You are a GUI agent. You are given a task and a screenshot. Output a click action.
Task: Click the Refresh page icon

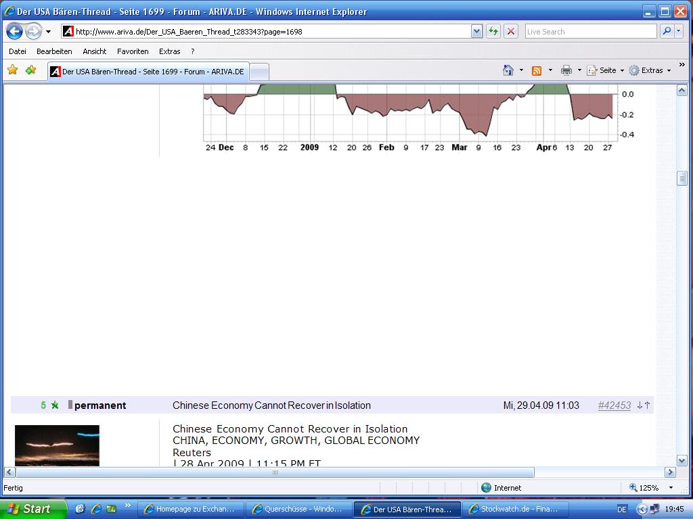tap(493, 32)
